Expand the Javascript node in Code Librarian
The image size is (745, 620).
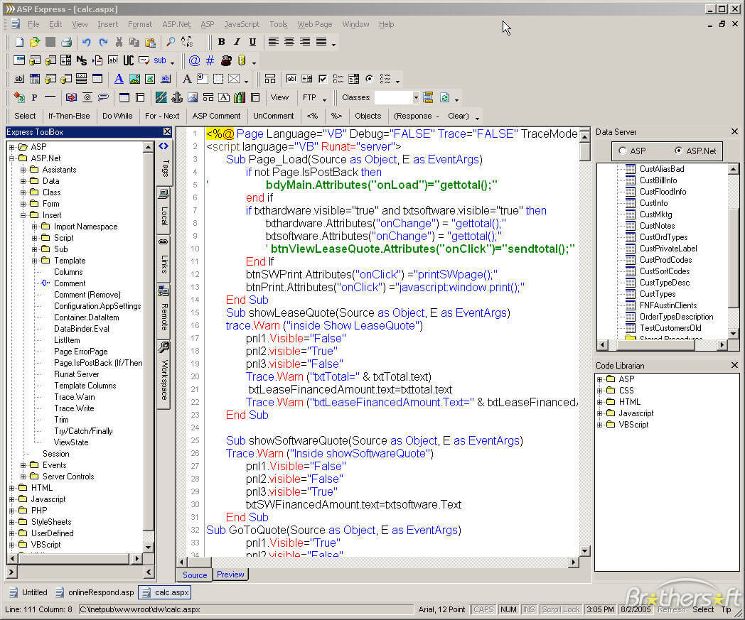point(600,413)
